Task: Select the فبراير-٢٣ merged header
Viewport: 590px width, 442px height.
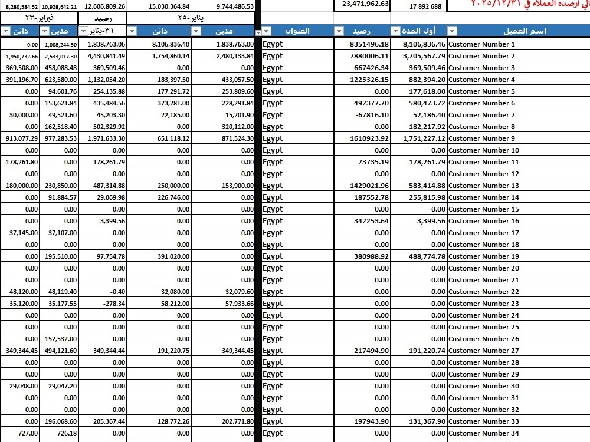Action: [39, 18]
